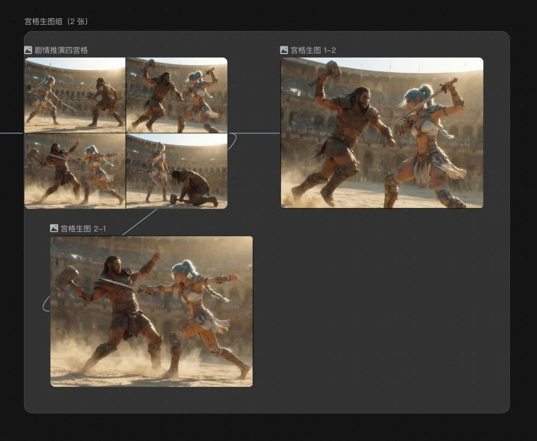Click curved connector at right edge of four-grid
Viewport: 537px width, 441px height.
tap(233, 140)
